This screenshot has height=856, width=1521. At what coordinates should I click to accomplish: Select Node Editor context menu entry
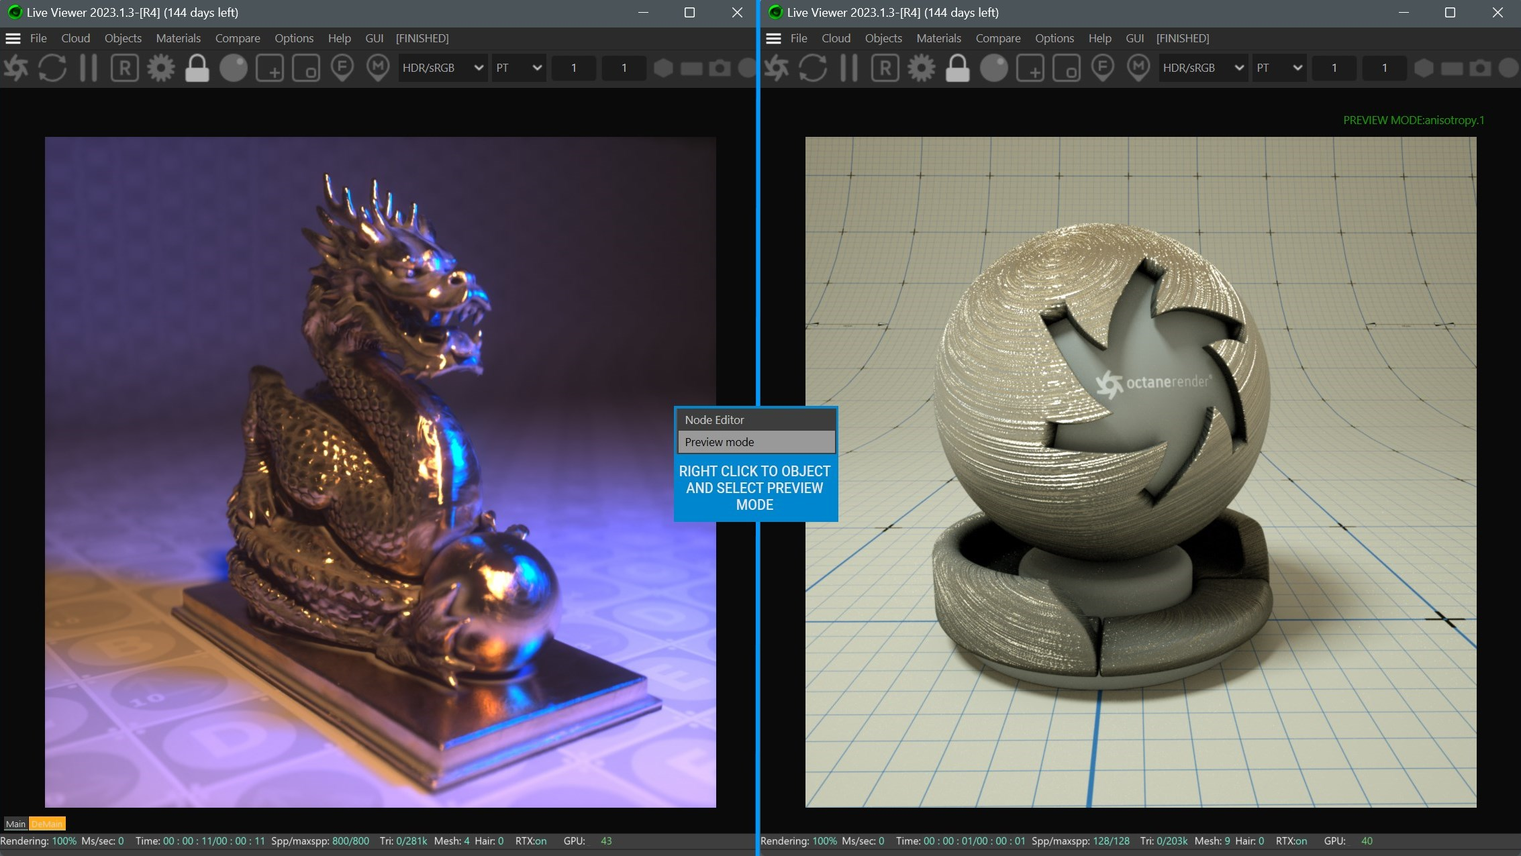click(x=756, y=420)
